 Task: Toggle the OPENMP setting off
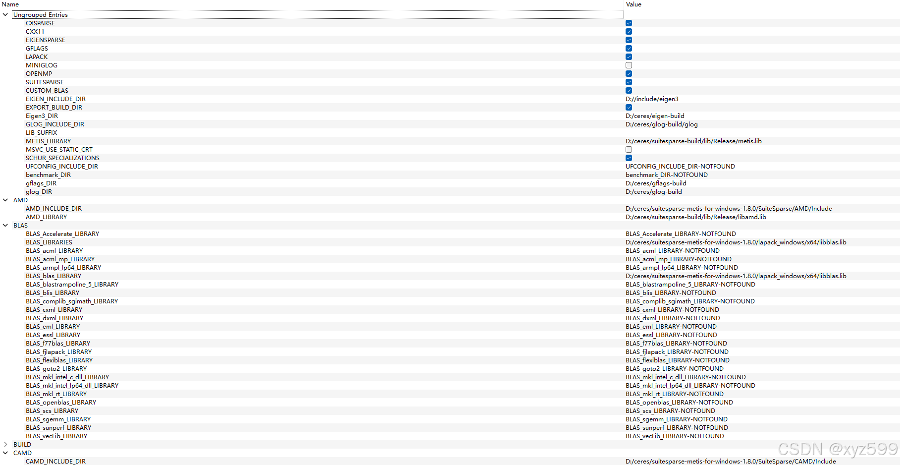click(629, 73)
